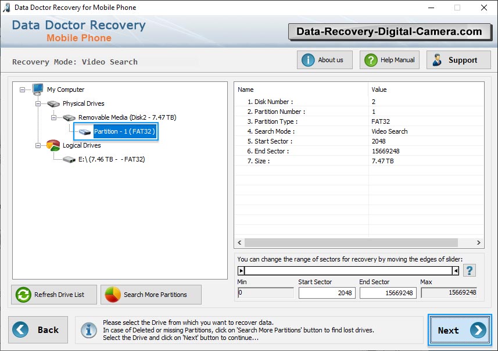Click the green refresh arrows icon
The image size is (498, 351).
tap(23, 295)
